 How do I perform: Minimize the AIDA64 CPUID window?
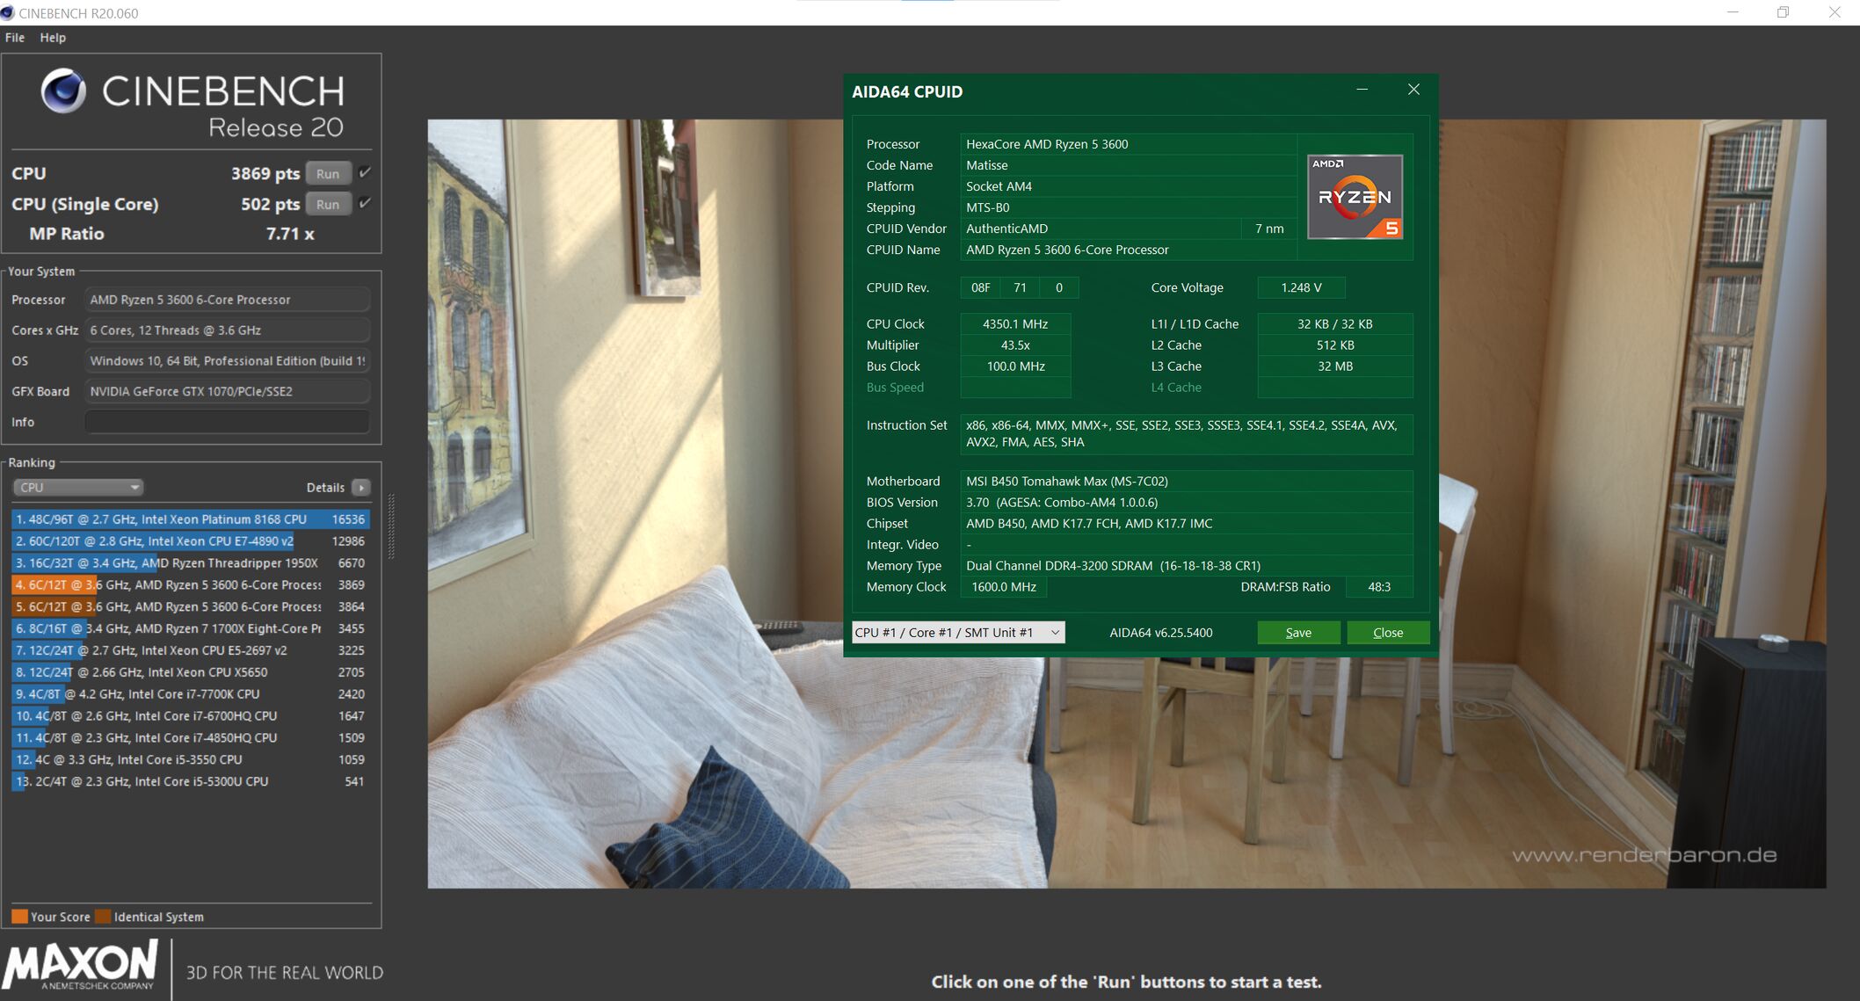pos(1362,90)
